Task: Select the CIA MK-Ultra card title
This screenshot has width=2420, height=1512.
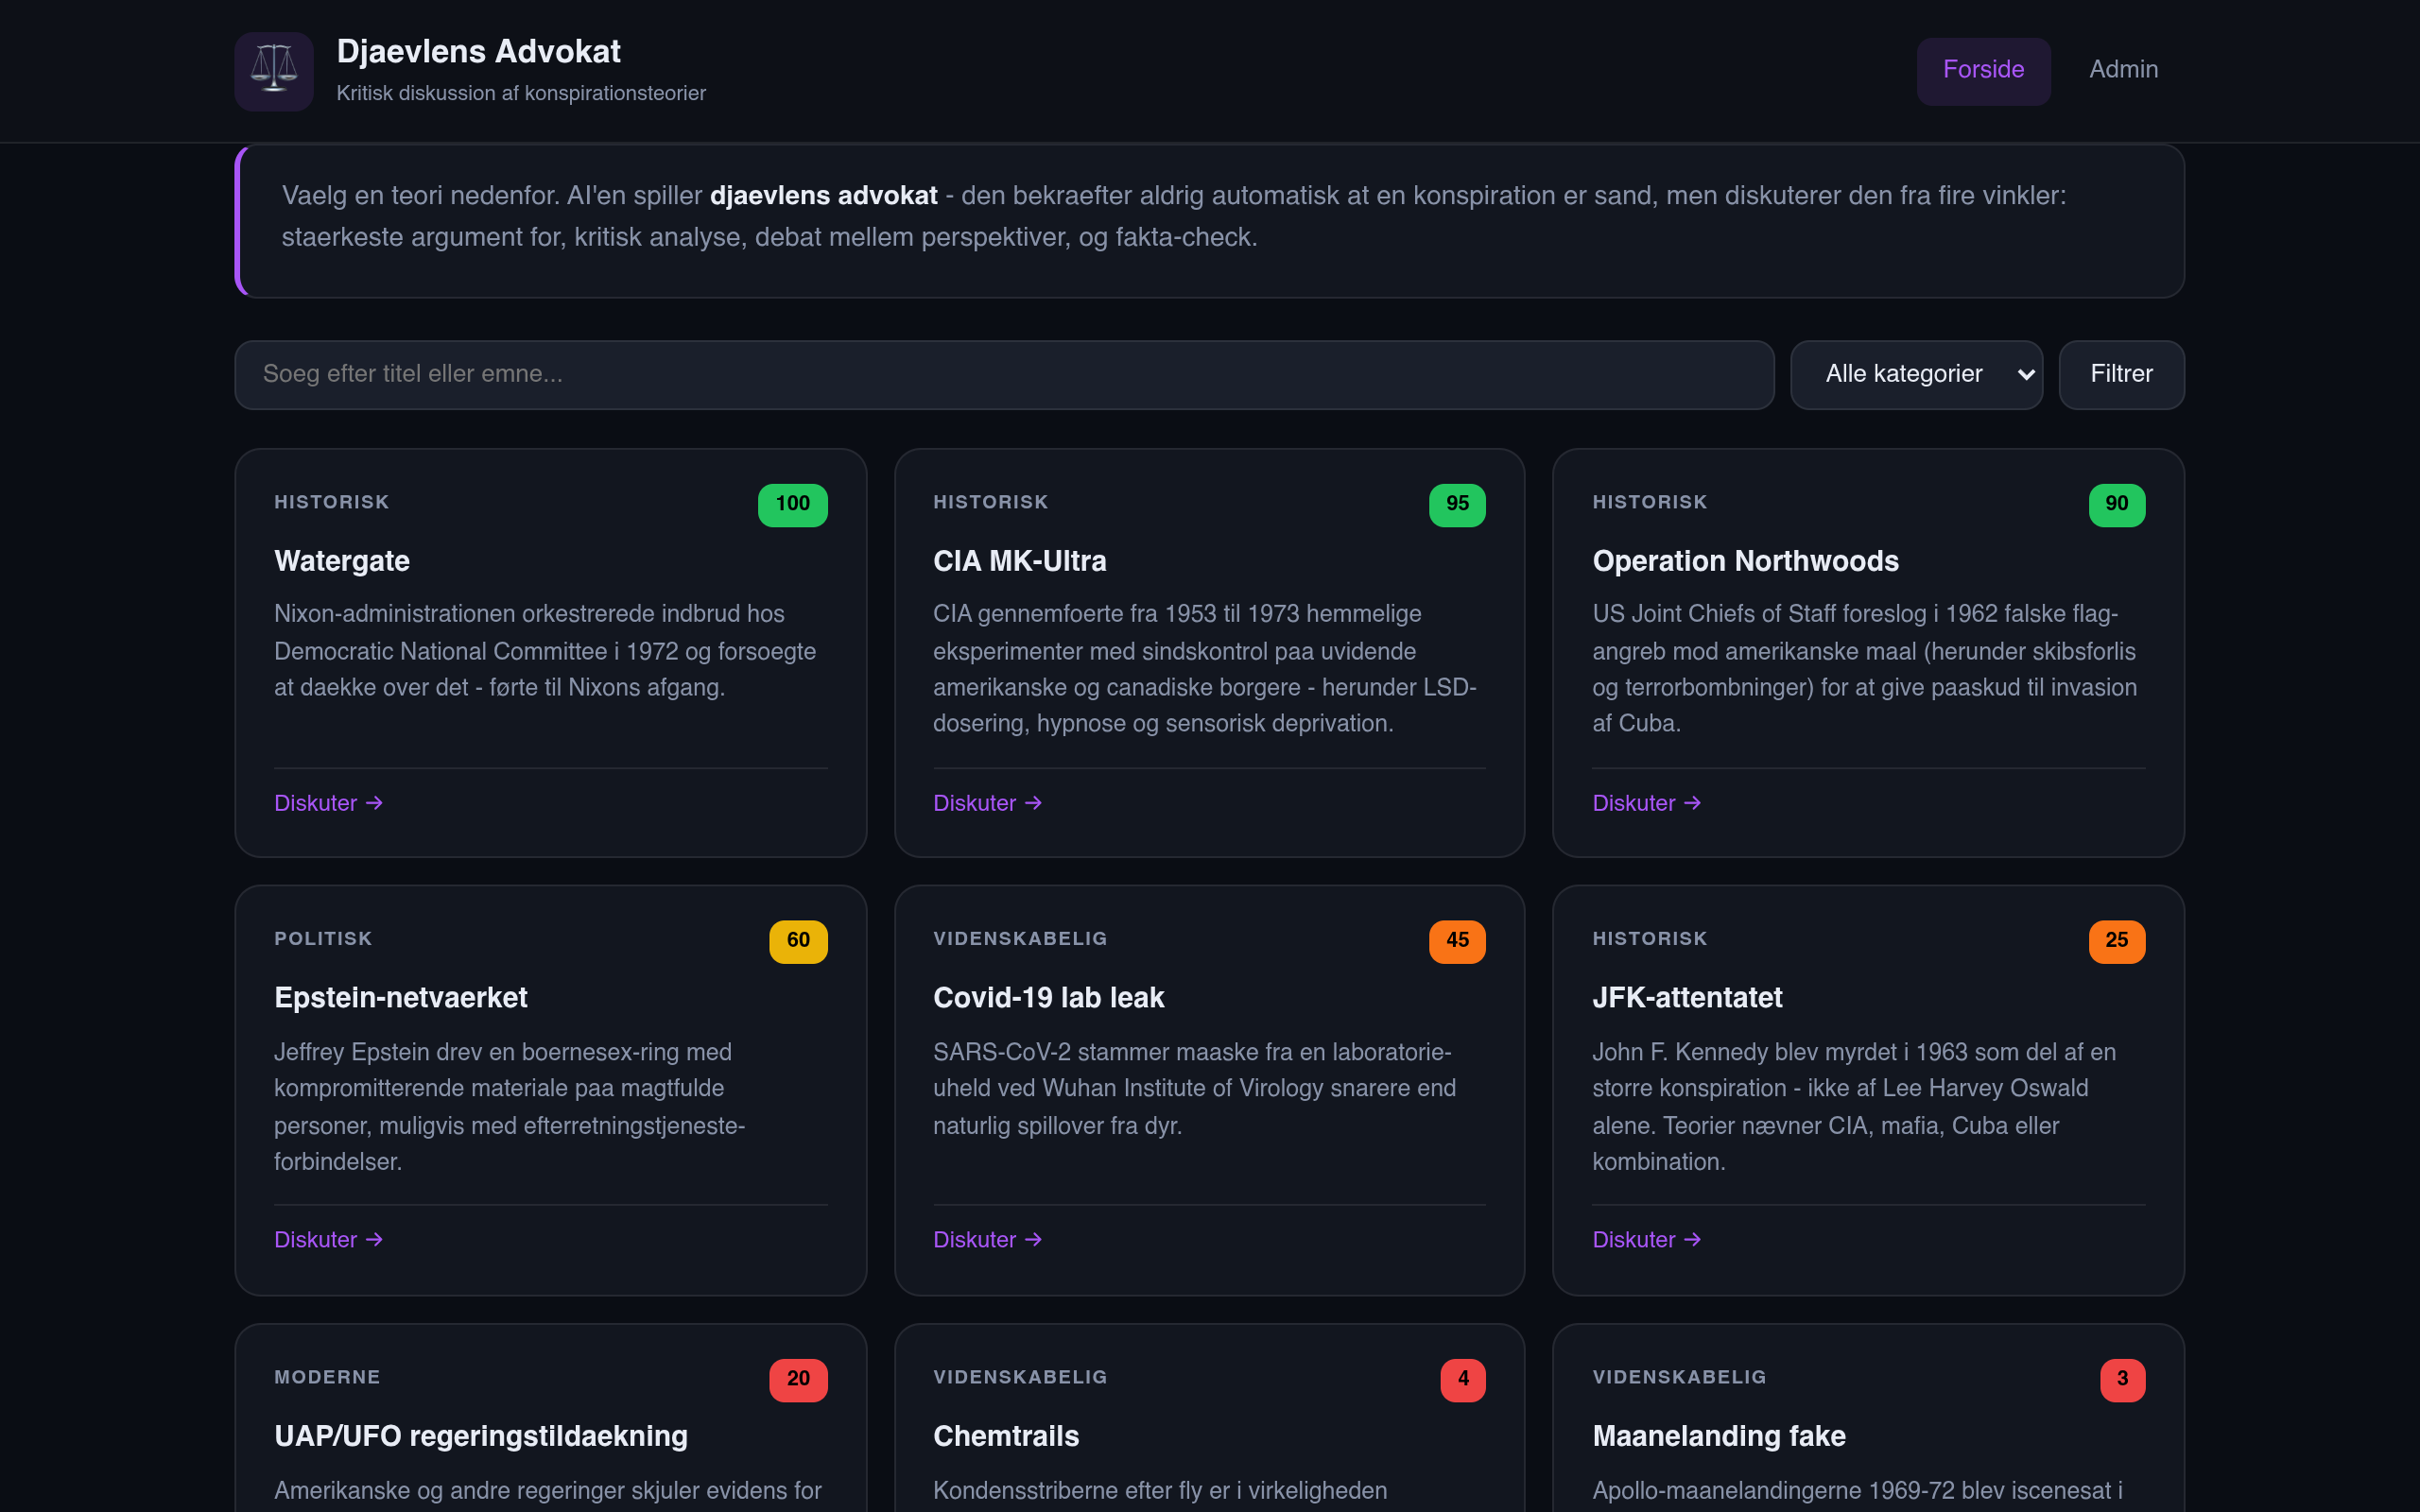Action: 1019,561
